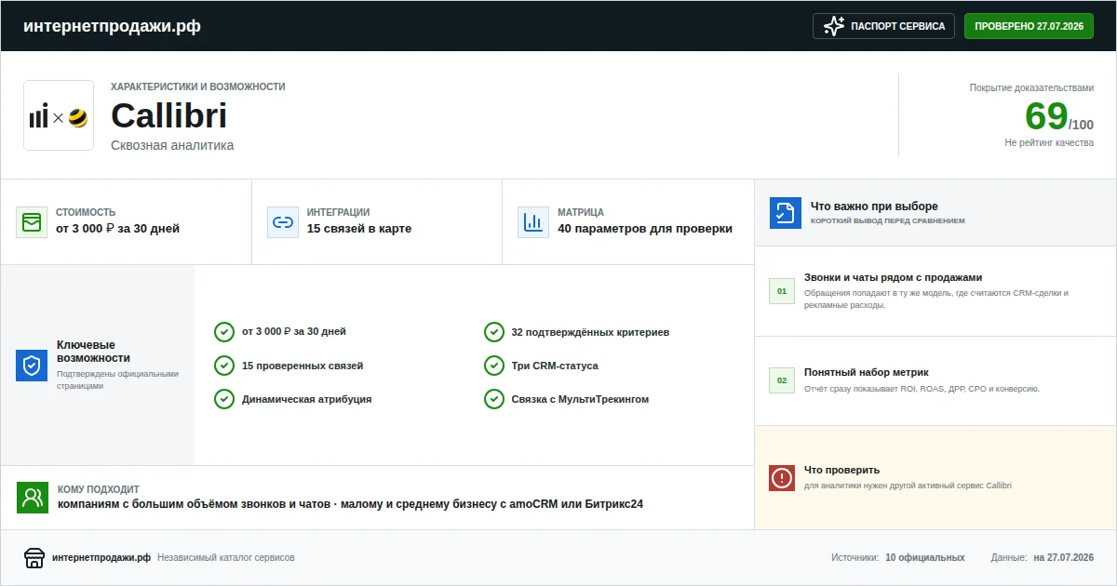Click the green users icon for Кому подходит

click(33, 498)
